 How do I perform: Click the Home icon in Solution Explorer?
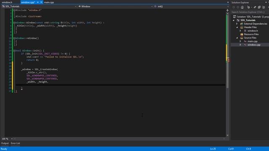(242, 7)
